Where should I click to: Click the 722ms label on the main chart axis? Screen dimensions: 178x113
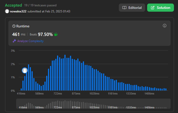click(x=58, y=94)
